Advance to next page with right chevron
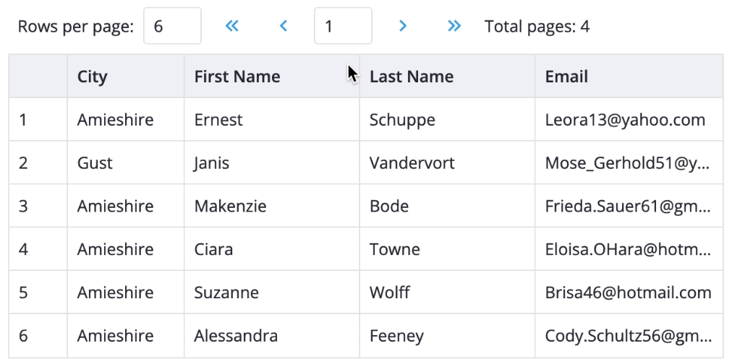This screenshot has width=732, height=364. 403,26
